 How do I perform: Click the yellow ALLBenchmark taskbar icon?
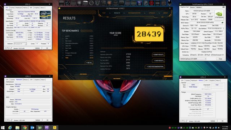pos(55,127)
